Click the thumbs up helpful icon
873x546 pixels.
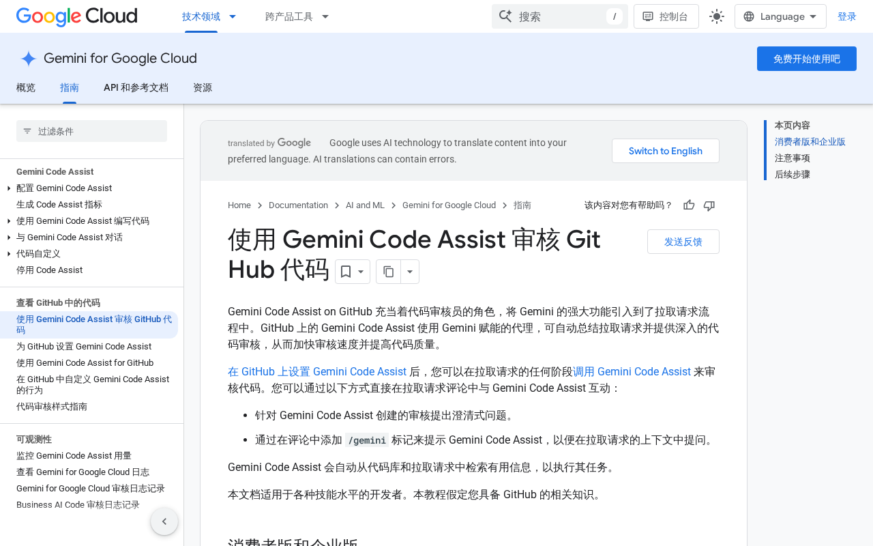(x=689, y=205)
